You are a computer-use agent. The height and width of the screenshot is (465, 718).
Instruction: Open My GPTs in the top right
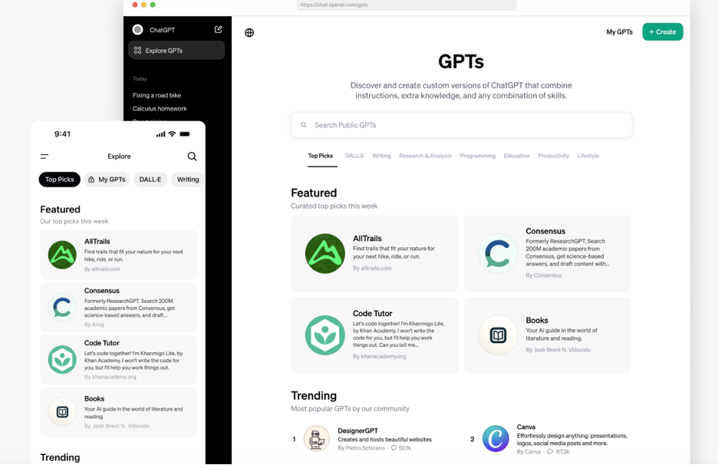619,31
